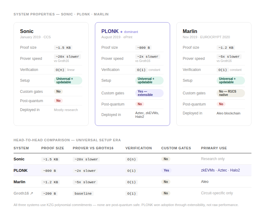The height and width of the screenshot is (219, 265).
Task: Click the VERIFICATION column header
Action: tap(139, 148)
